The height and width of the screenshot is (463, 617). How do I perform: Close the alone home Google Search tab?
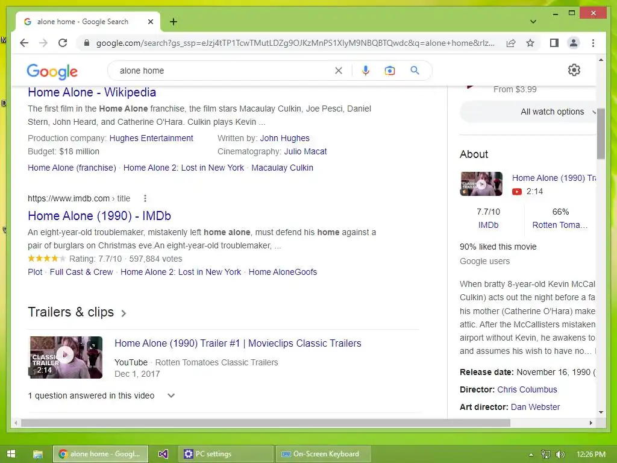150,22
